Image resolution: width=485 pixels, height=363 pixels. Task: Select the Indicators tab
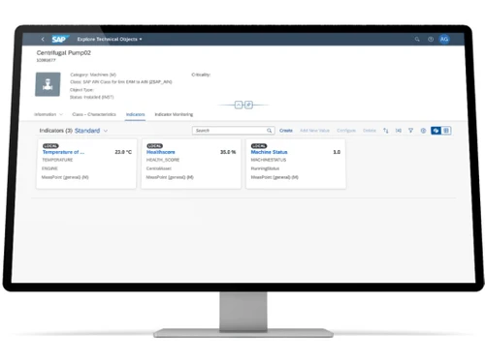point(135,114)
